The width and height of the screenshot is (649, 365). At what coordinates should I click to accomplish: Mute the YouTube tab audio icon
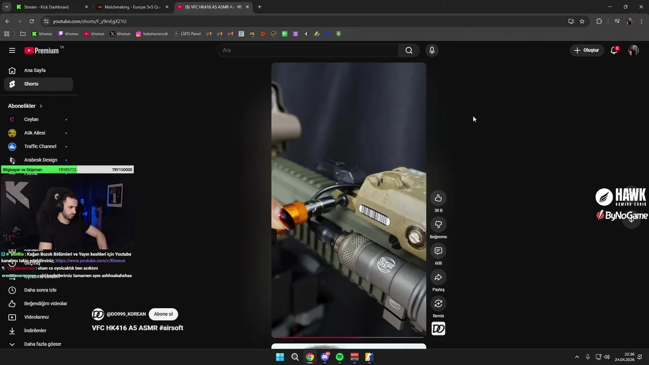tap(239, 7)
